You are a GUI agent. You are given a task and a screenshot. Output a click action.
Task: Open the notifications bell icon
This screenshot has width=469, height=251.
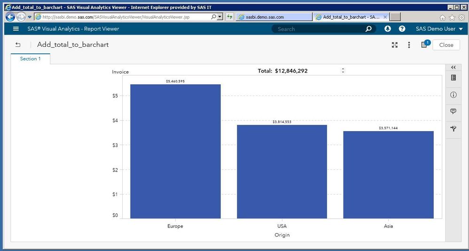[388, 29]
